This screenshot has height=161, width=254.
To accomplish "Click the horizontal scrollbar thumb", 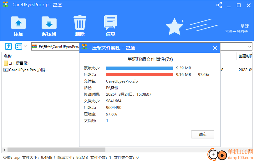I will [56, 150].
